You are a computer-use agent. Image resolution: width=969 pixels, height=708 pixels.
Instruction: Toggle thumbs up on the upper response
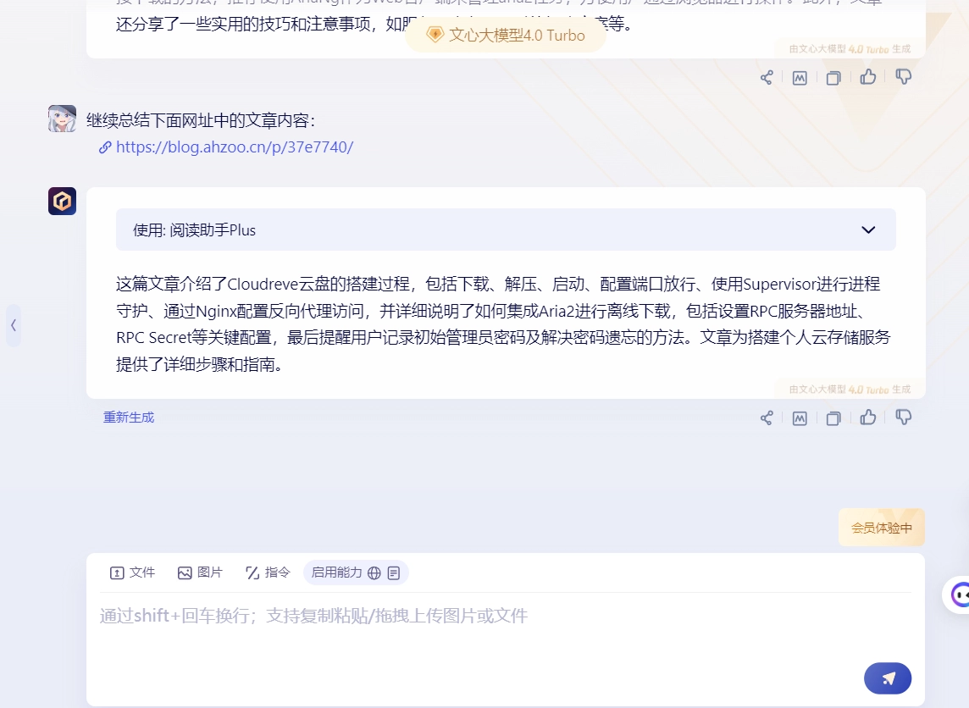tap(868, 77)
